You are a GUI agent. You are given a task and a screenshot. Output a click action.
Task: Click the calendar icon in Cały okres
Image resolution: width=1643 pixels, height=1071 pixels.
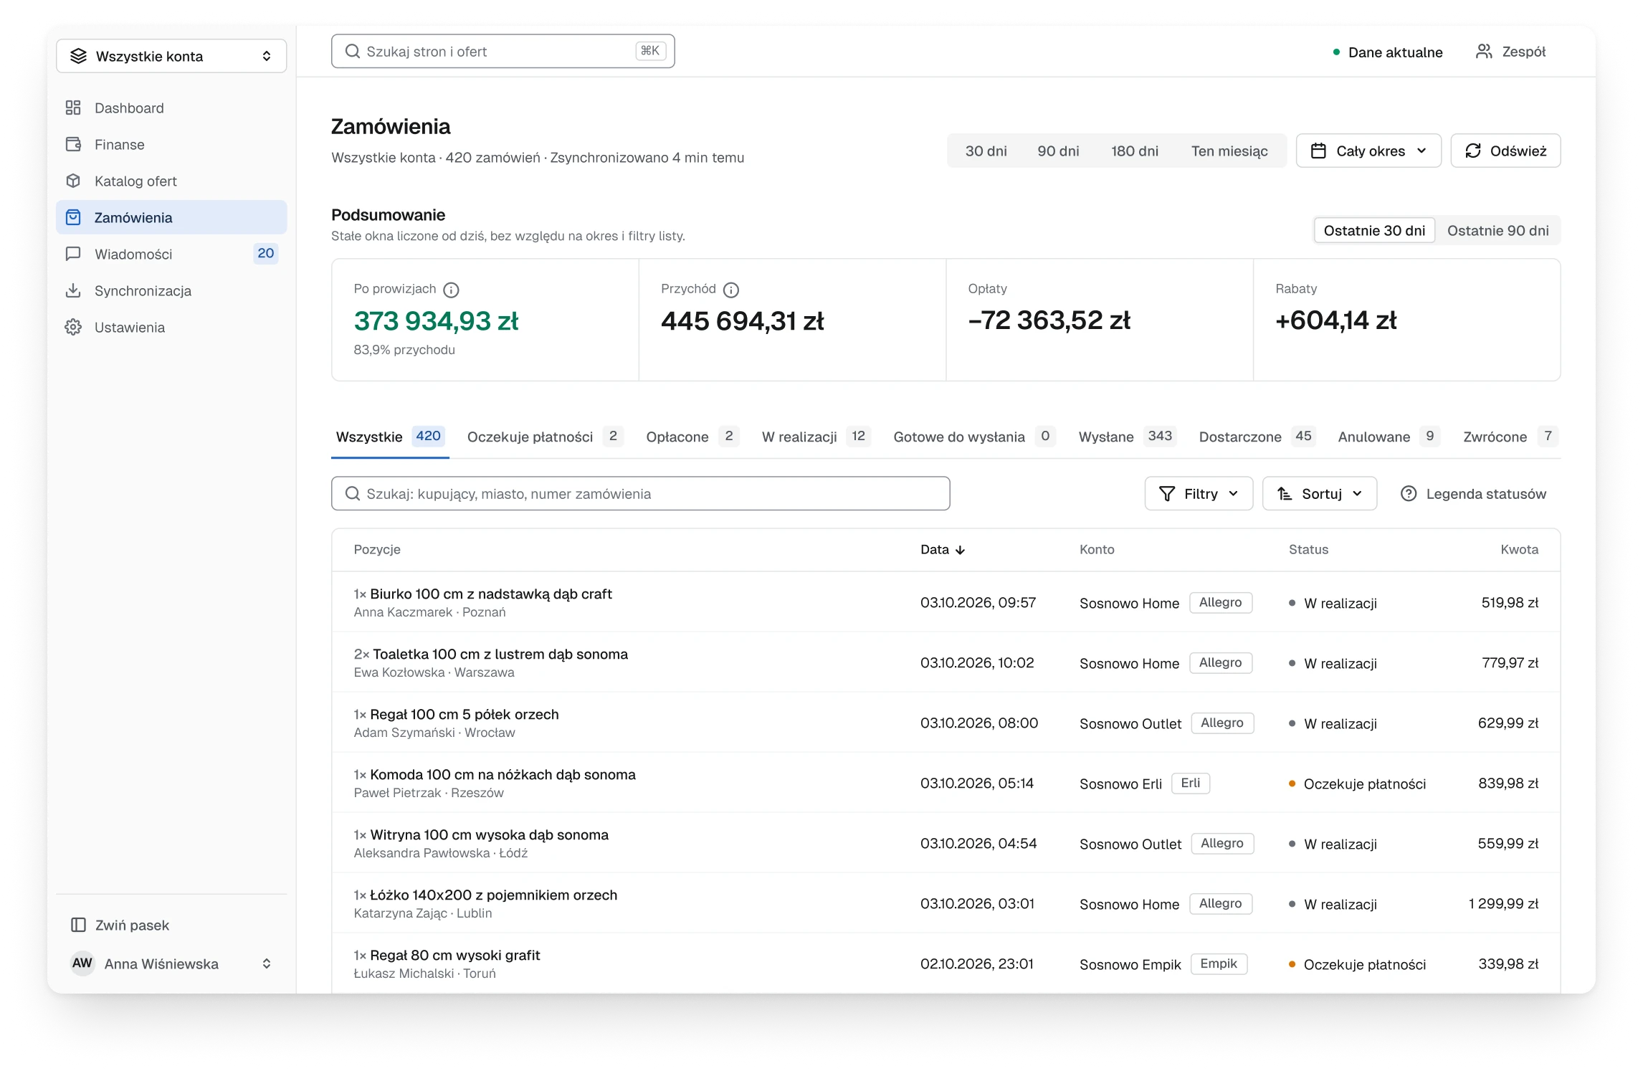point(1318,151)
